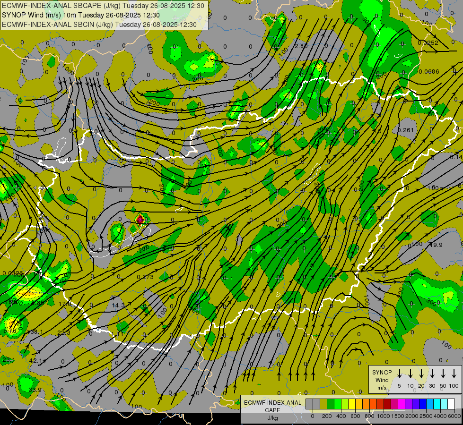Click the 20 m/s wind arrow in legend
Screen dimensions: 463x425
421,374
